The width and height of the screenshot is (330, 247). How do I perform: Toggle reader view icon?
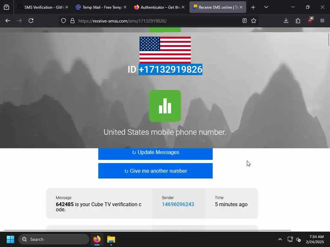[244, 21]
